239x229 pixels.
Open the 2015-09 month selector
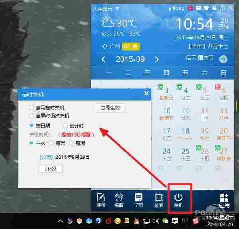130,59
